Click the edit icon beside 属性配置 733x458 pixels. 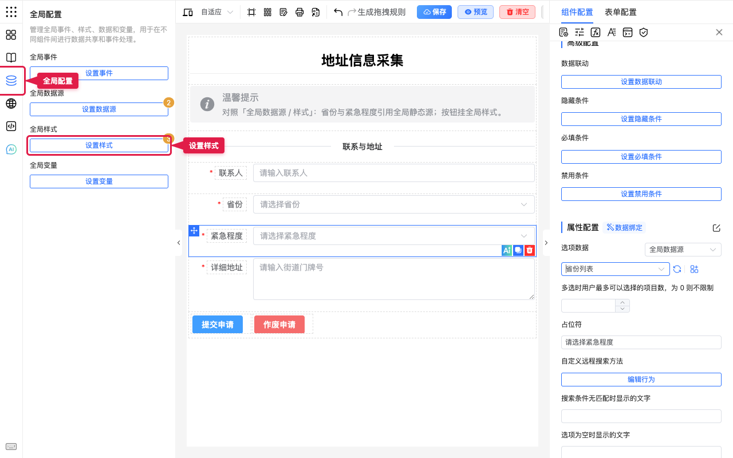tap(716, 228)
